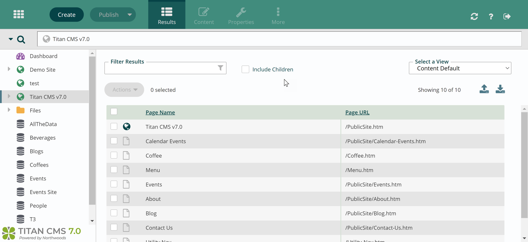
Task: Select Events in the sidebar tree
Action: tap(38, 178)
